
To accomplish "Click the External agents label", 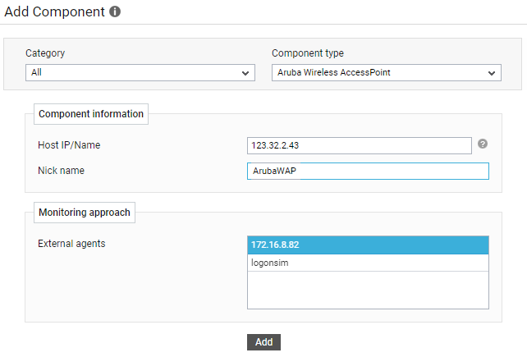I will click(x=71, y=244).
